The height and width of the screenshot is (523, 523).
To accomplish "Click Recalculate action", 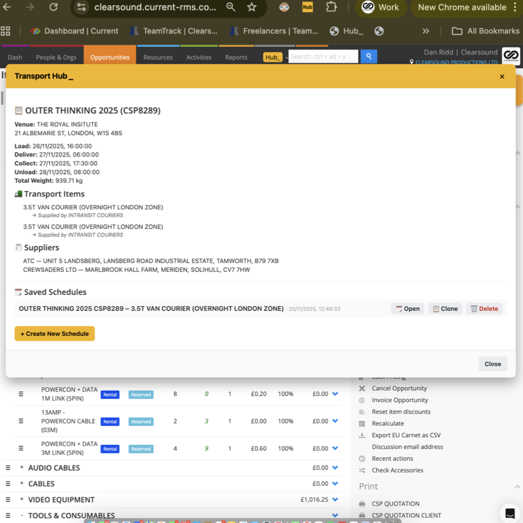I will coord(388,423).
